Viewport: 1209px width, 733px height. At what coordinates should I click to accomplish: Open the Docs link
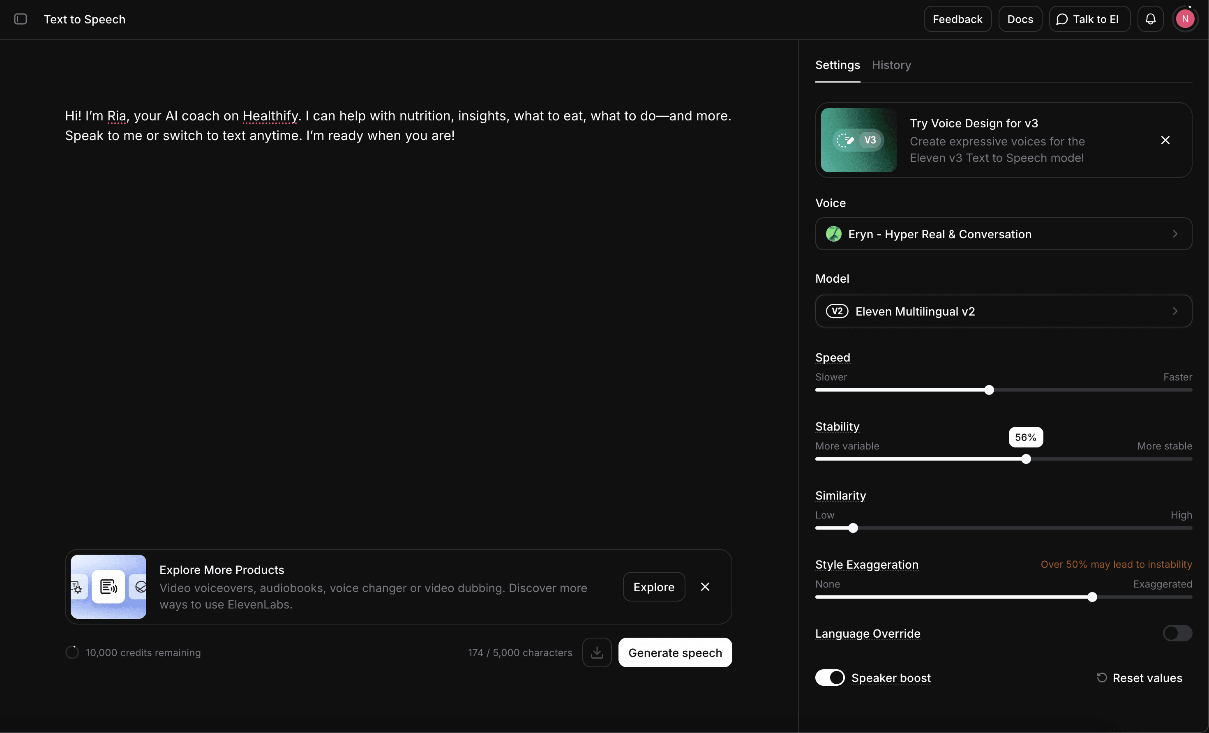(x=1020, y=19)
